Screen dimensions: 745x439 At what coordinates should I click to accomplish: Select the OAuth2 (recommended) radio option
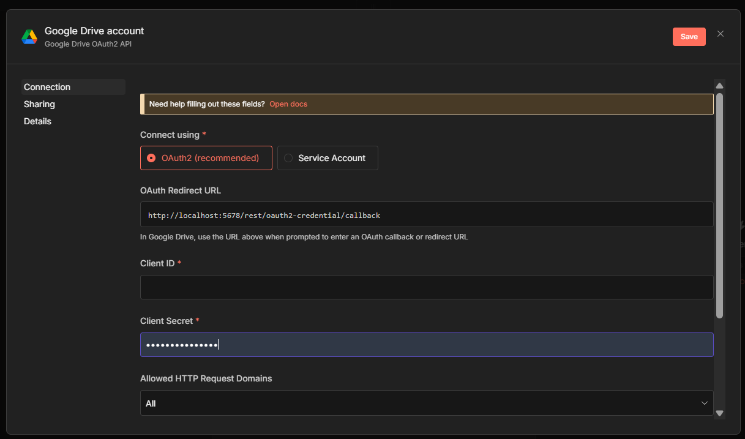(x=151, y=158)
